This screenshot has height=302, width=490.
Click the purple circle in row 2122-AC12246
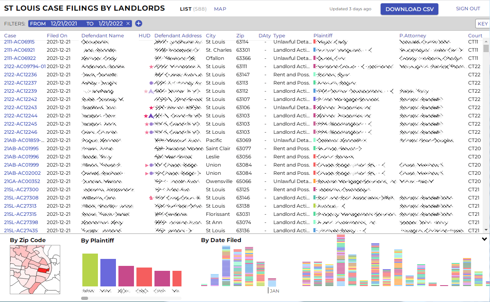[x=151, y=132]
